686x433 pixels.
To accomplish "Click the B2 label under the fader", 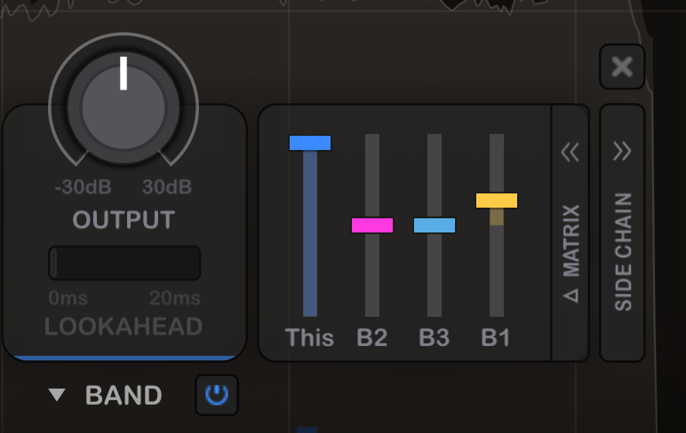I will (372, 337).
